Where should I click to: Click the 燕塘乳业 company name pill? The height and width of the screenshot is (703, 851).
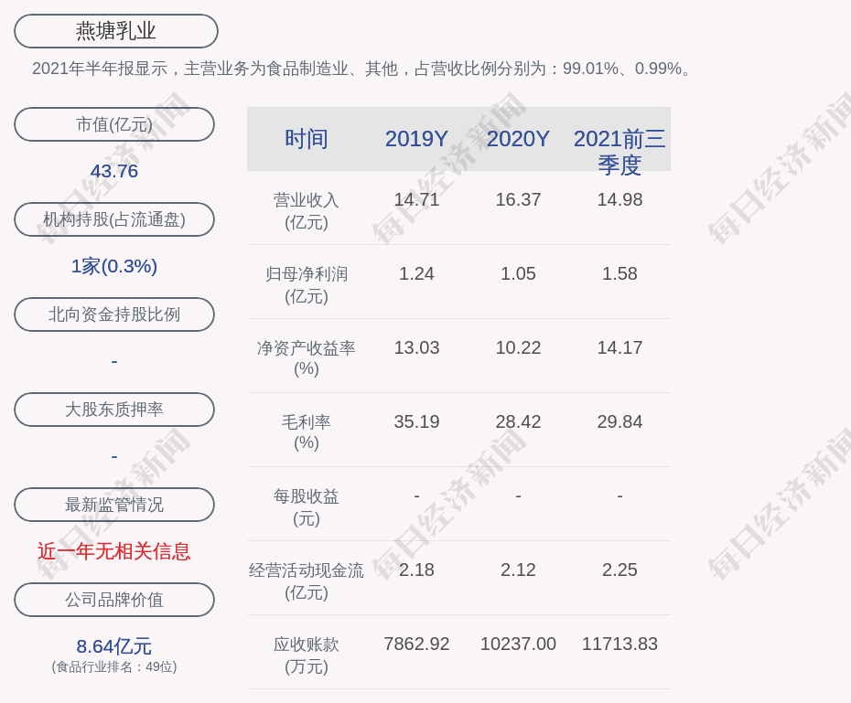click(x=115, y=31)
